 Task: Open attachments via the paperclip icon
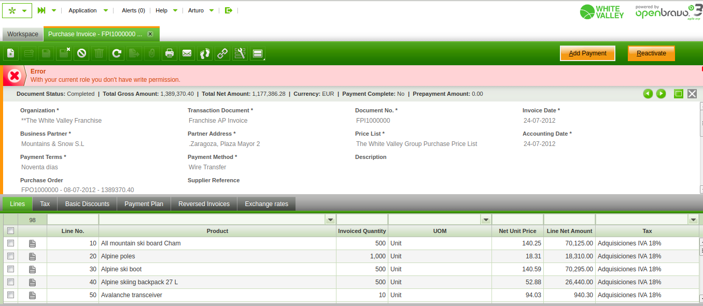[x=152, y=53]
